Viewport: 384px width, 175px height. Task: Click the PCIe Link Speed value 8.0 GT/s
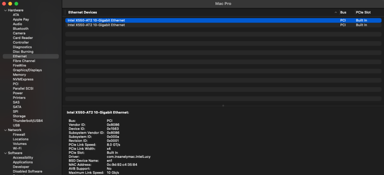113,145
